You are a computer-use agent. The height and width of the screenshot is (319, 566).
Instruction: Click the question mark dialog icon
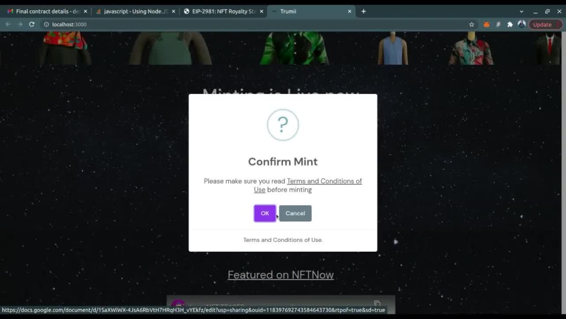click(x=282, y=125)
